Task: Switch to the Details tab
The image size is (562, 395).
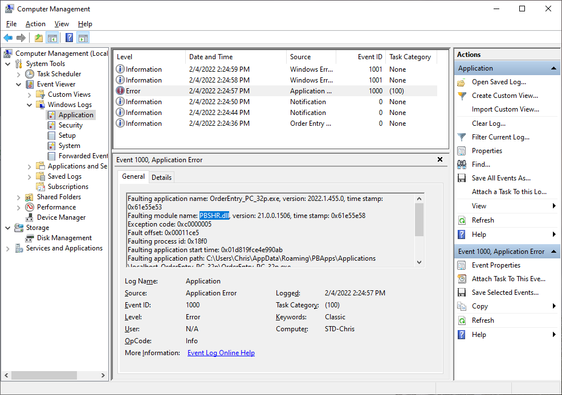Action: pos(161,177)
